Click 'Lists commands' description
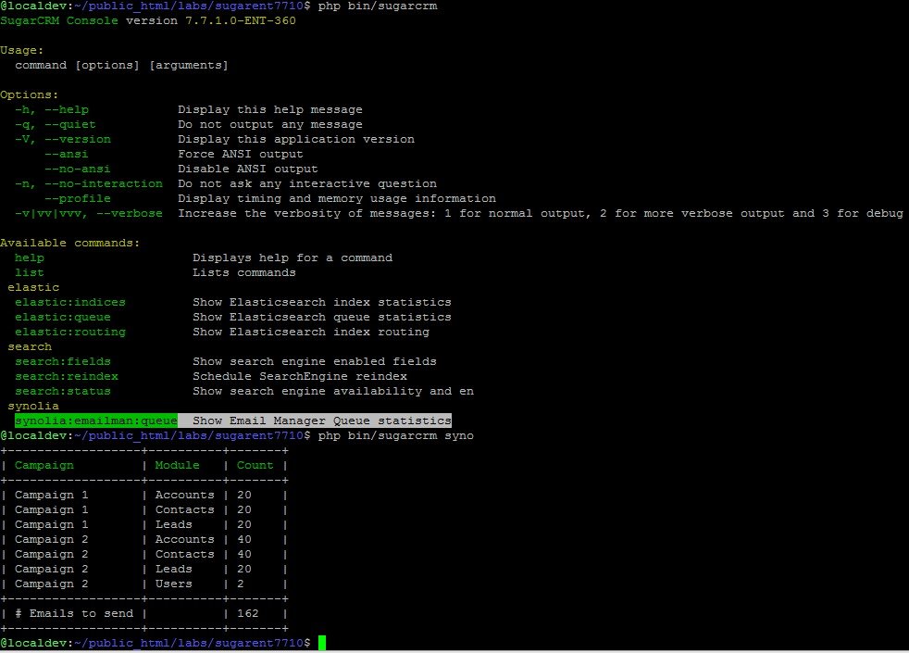This screenshot has width=909, height=653. 244,272
